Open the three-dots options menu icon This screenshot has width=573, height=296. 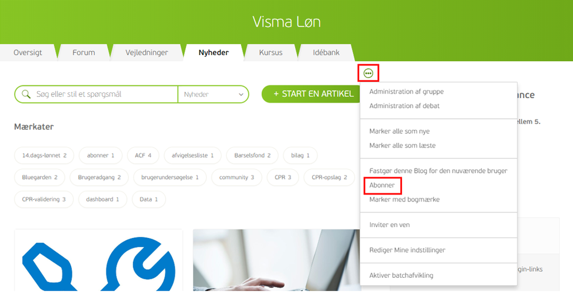368,73
